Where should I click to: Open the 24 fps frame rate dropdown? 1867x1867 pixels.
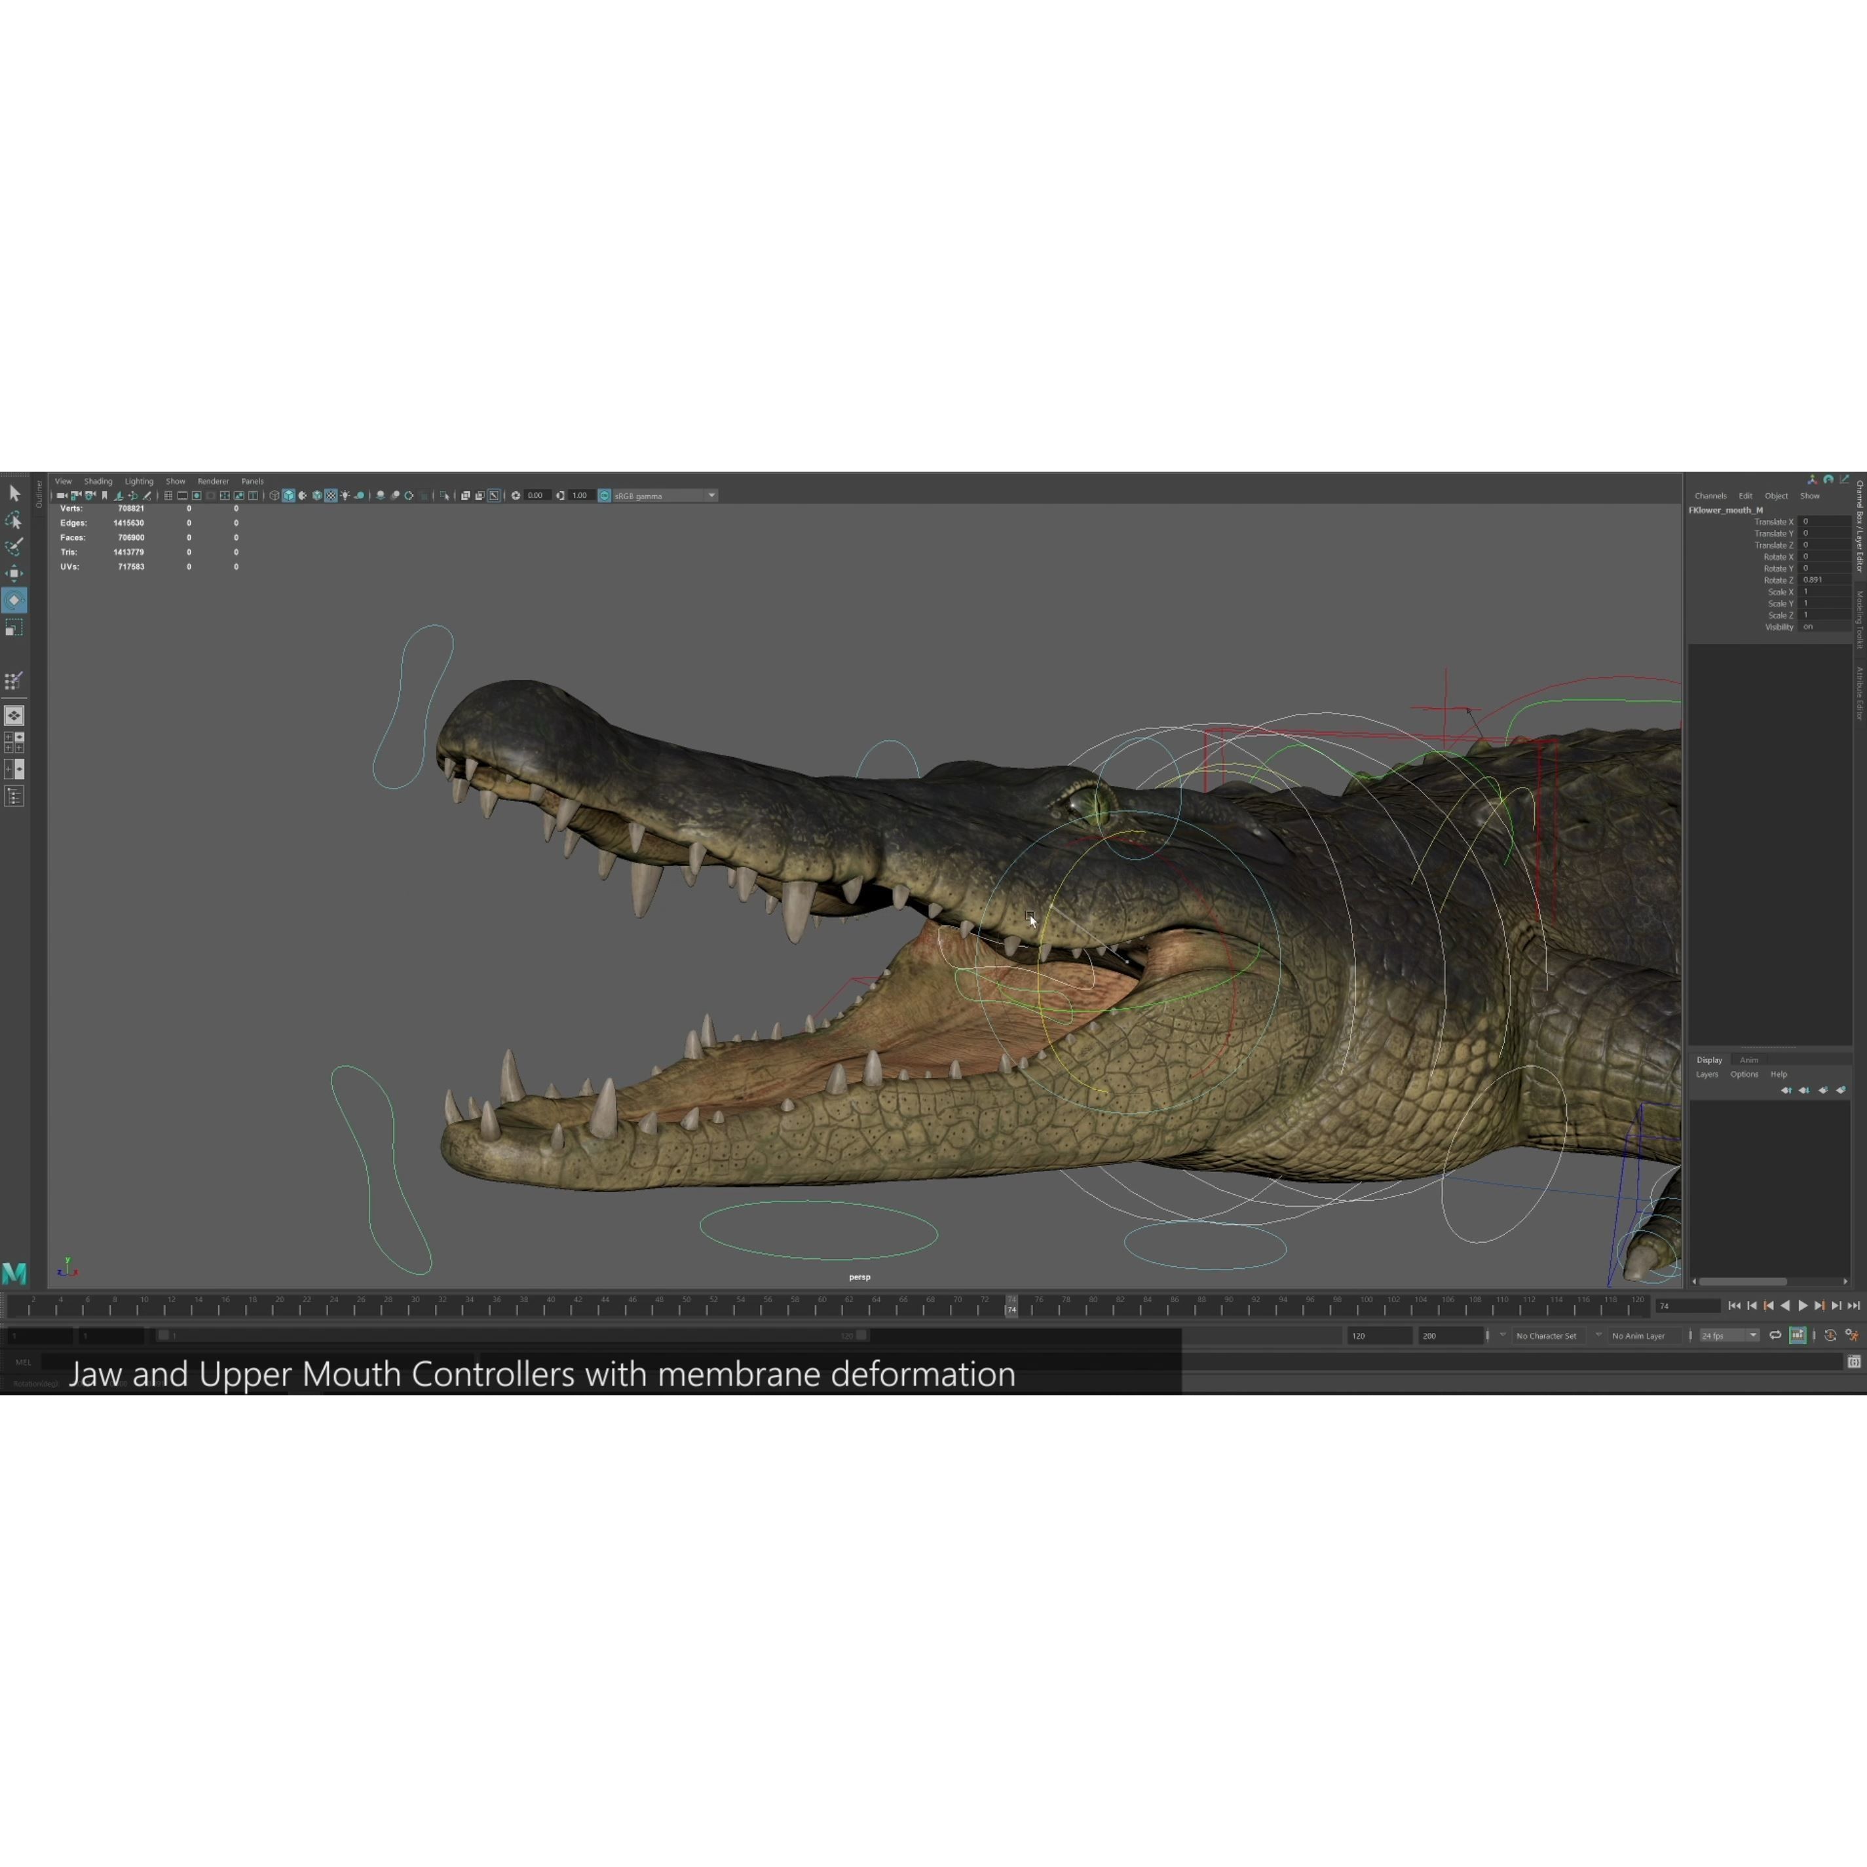pos(1729,1336)
